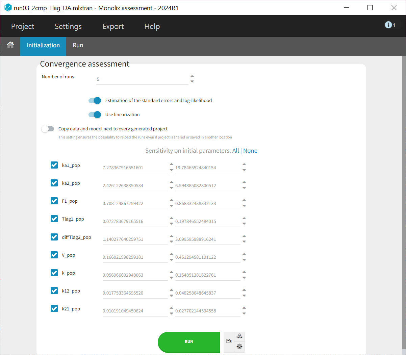Click the convergence chart icon beside RUN
This screenshot has height=355, width=406.
coord(229,341)
